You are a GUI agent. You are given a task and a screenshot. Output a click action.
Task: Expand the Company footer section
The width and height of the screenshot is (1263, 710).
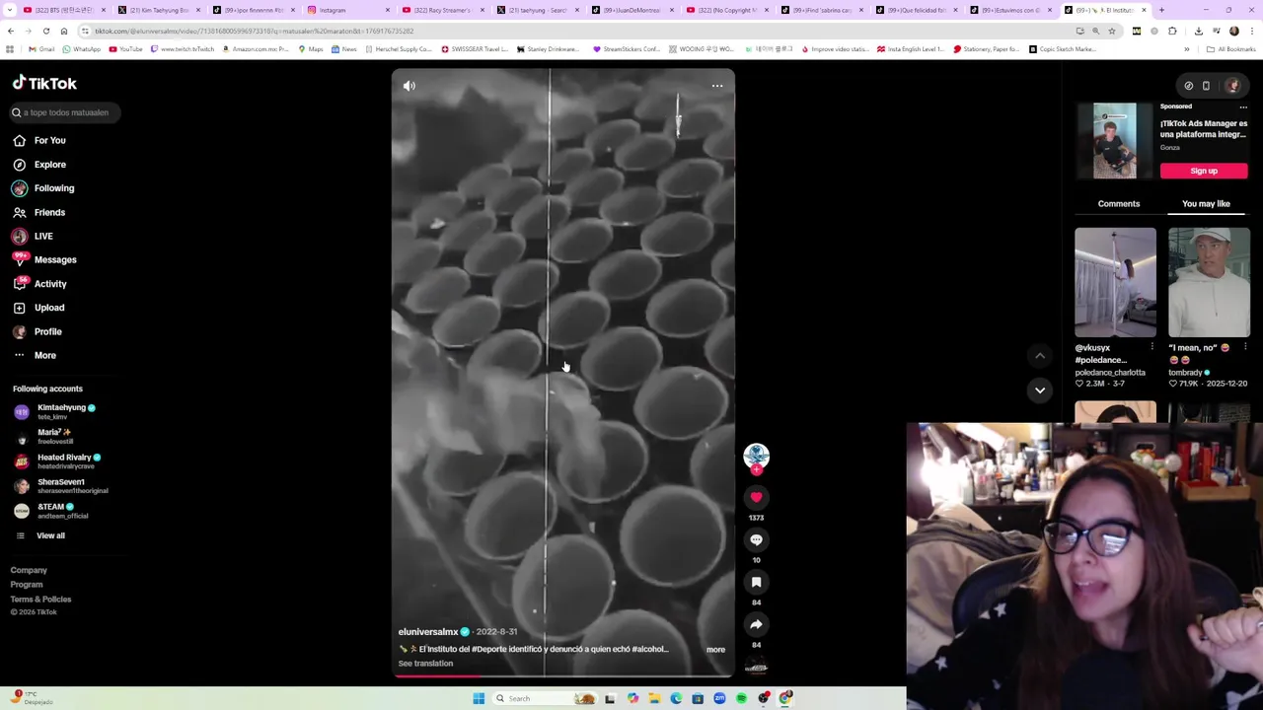29,571
